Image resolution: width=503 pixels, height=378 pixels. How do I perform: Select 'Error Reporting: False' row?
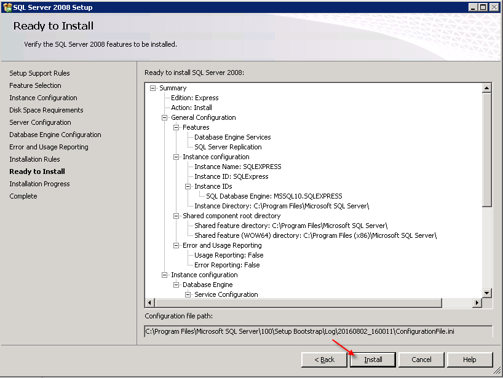click(x=227, y=265)
